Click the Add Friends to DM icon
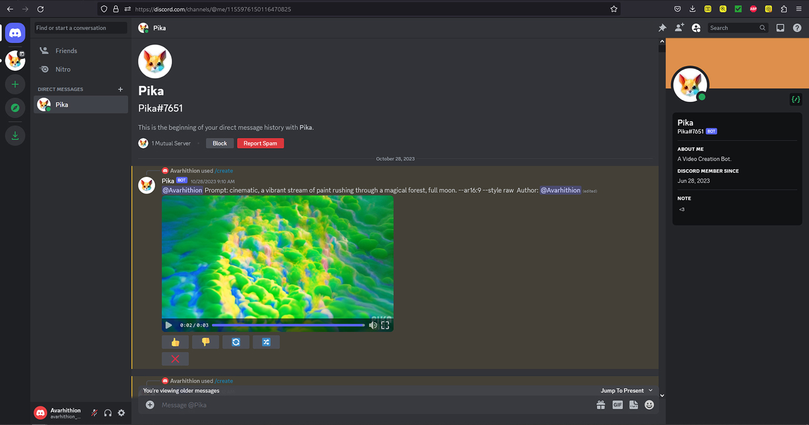Image resolution: width=809 pixels, height=425 pixels. (x=679, y=28)
